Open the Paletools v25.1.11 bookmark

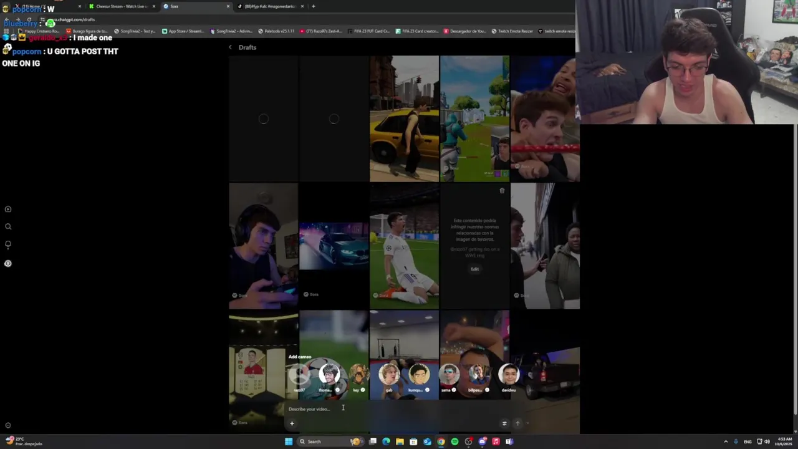click(x=276, y=31)
